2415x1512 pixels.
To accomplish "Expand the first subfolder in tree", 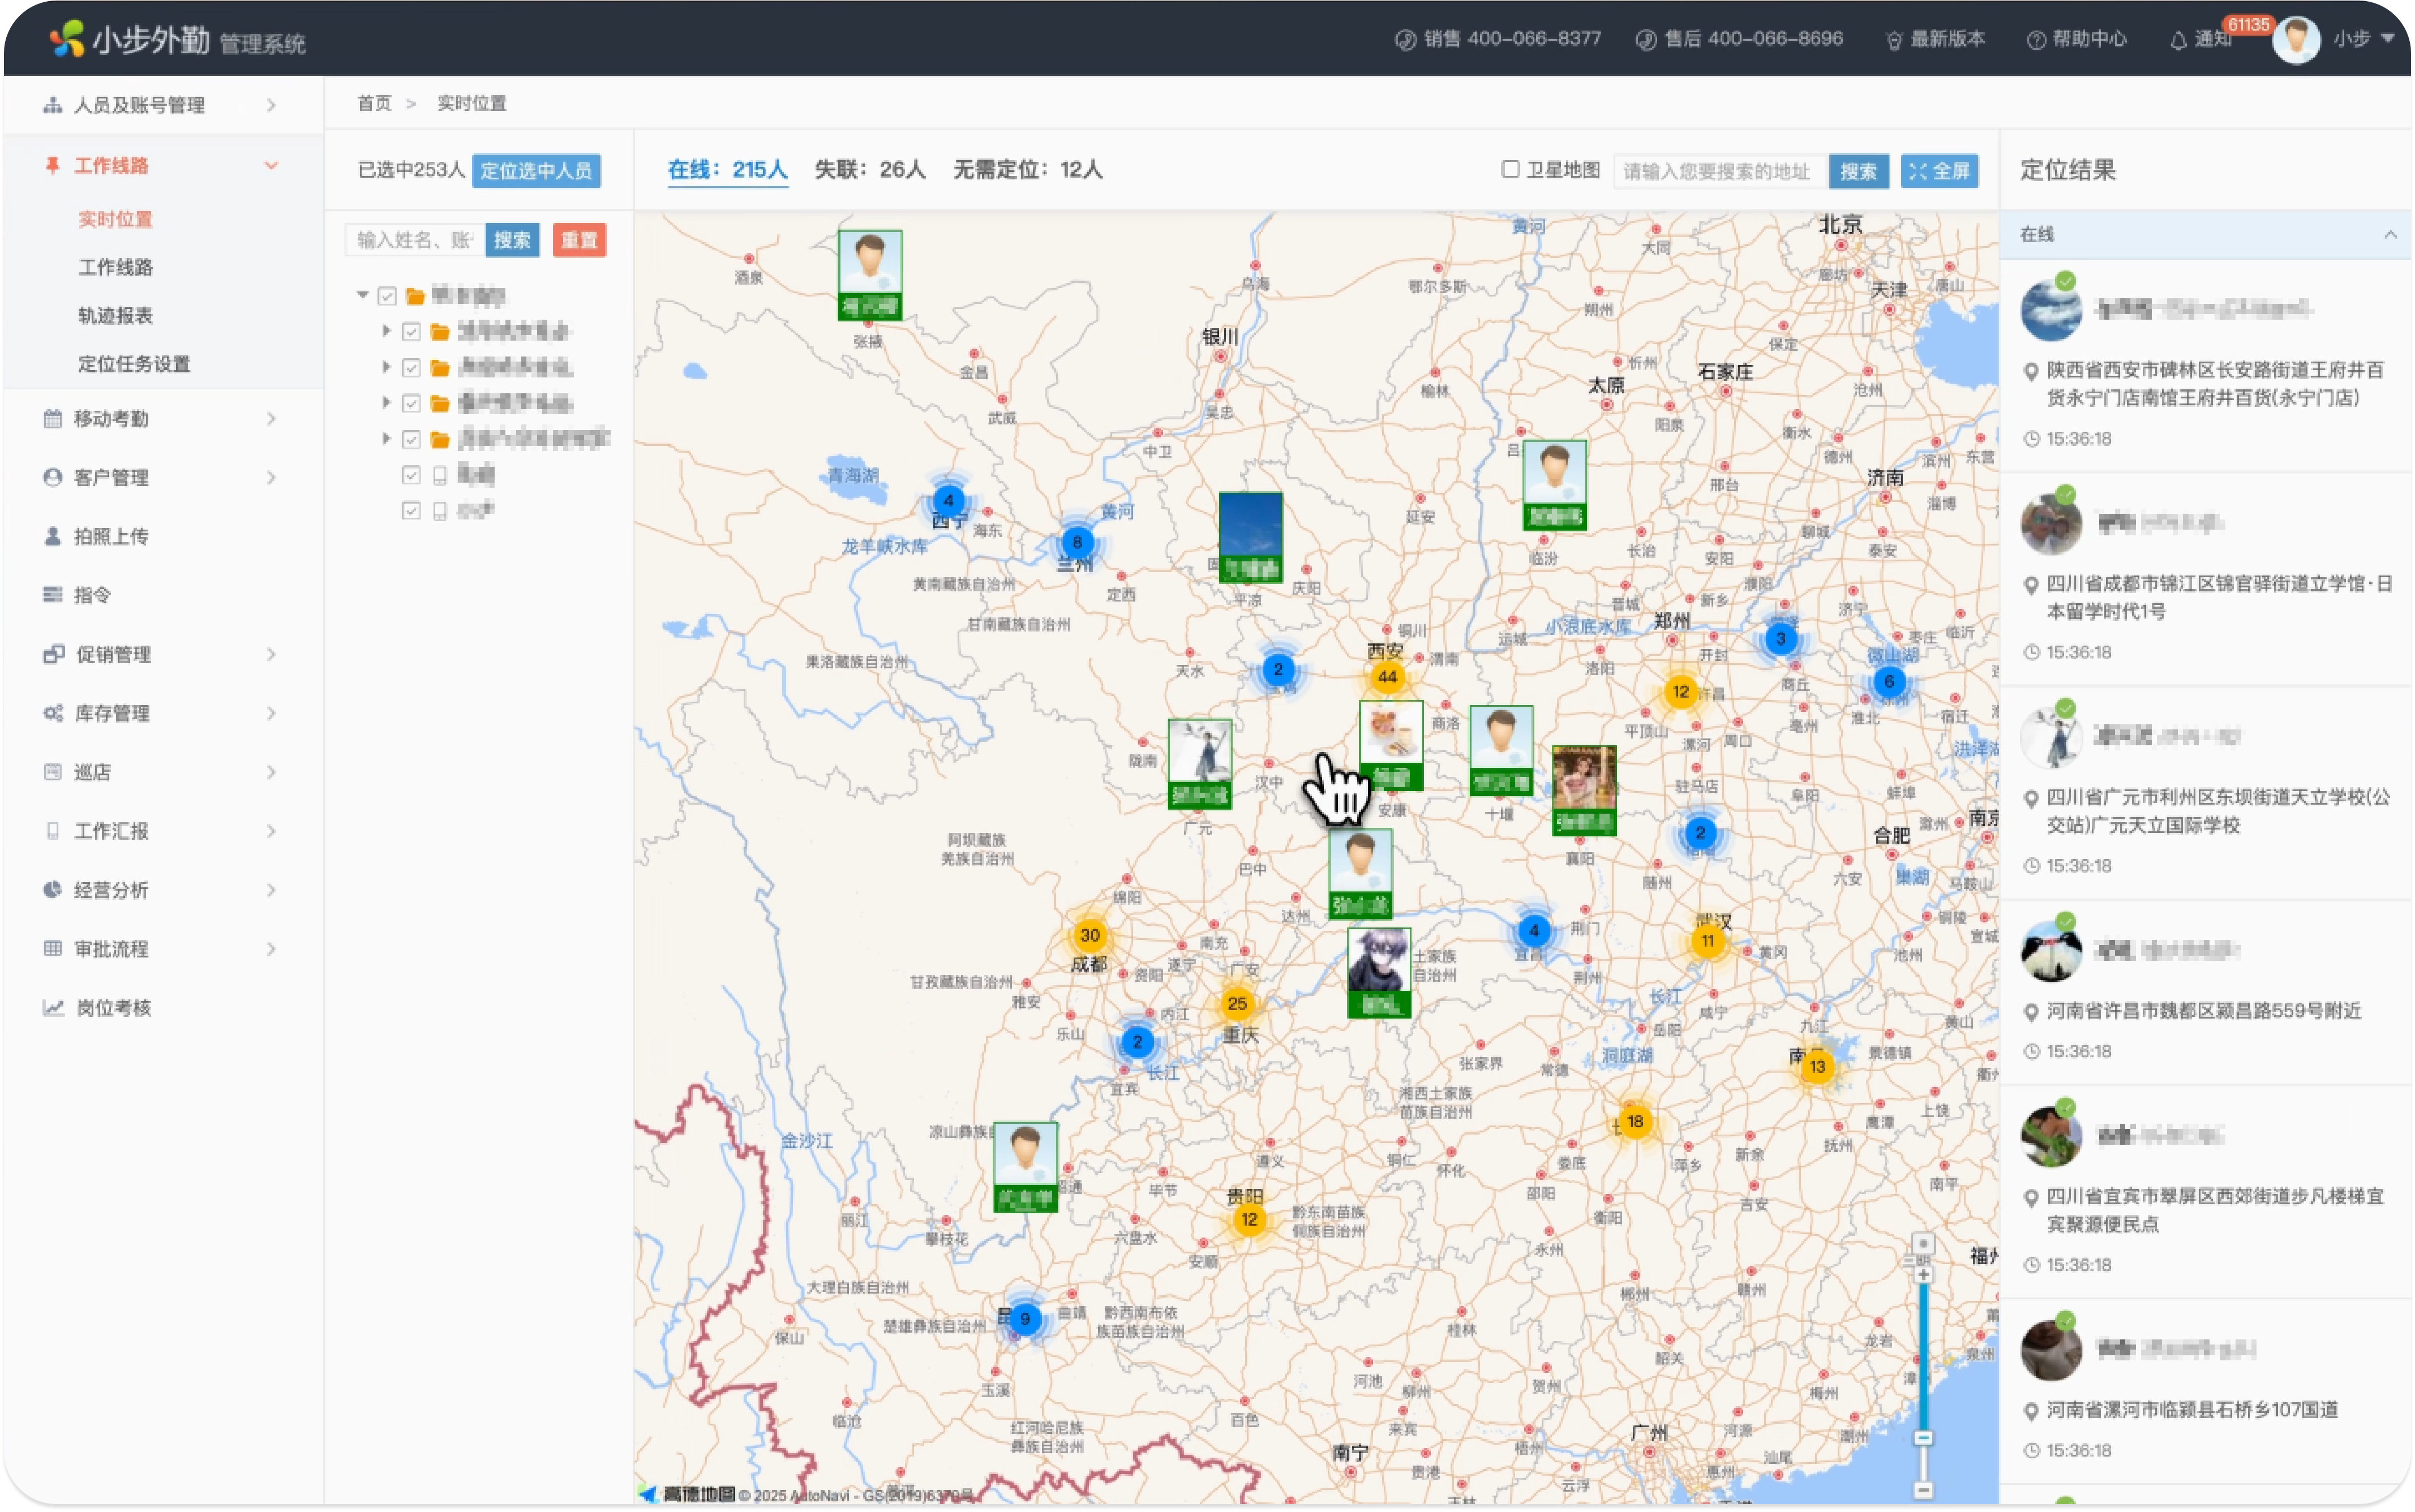I will (x=386, y=331).
